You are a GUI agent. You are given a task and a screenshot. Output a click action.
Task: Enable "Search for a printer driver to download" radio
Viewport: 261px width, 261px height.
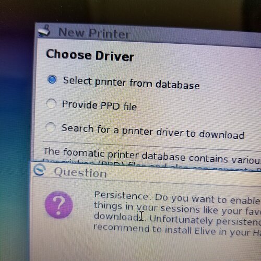coord(51,127)
